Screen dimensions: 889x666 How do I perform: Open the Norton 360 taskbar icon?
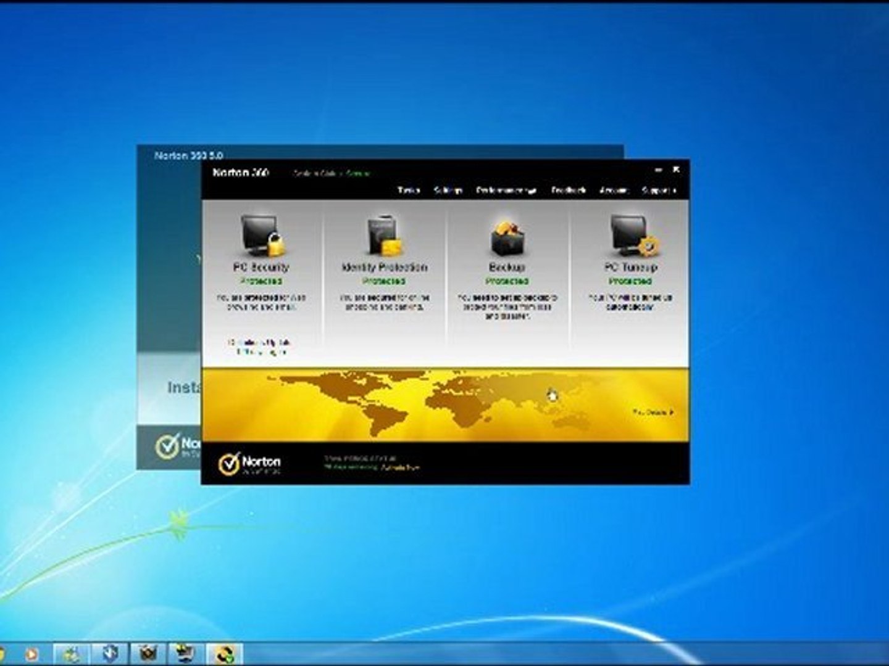point(224,654)
